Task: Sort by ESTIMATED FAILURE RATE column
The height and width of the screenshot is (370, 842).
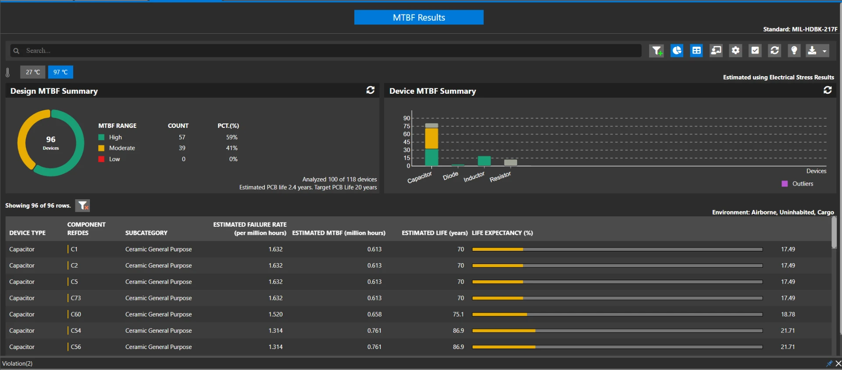Action: [x=250, y=229]
